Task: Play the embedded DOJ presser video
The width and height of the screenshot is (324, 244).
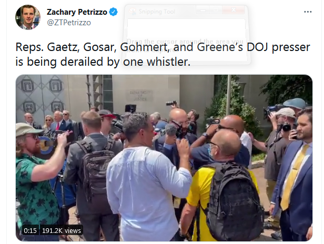Action: point(164,158)
